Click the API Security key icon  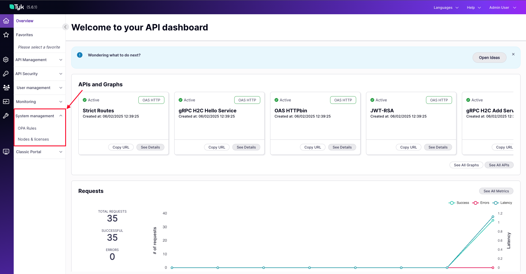[6, 73]
